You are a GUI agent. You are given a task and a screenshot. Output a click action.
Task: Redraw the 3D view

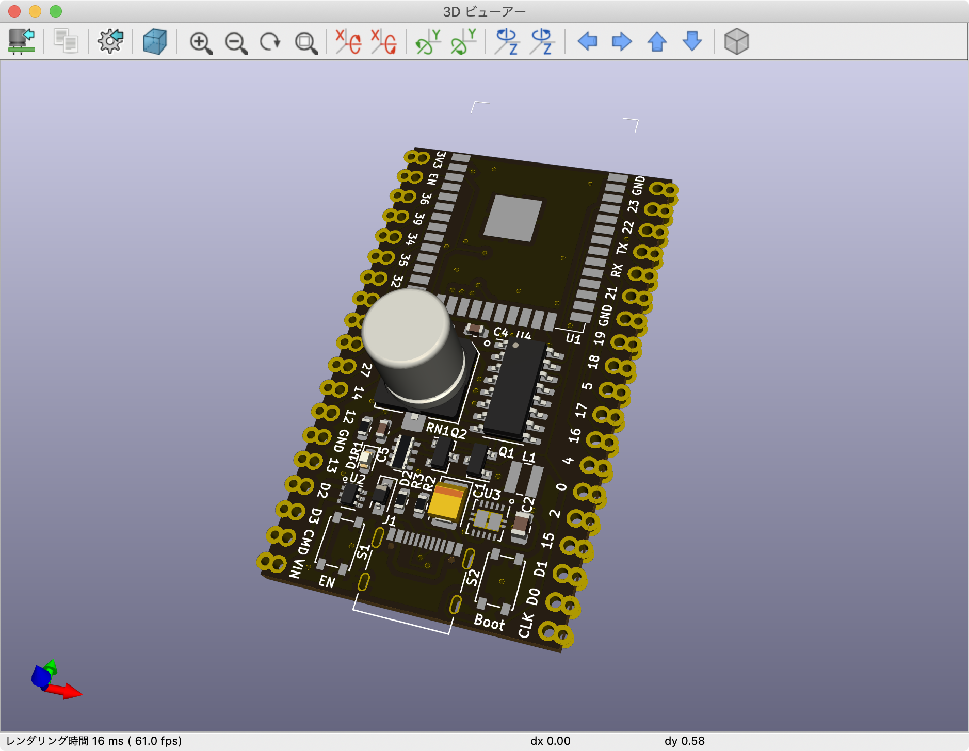coord(270,42)
